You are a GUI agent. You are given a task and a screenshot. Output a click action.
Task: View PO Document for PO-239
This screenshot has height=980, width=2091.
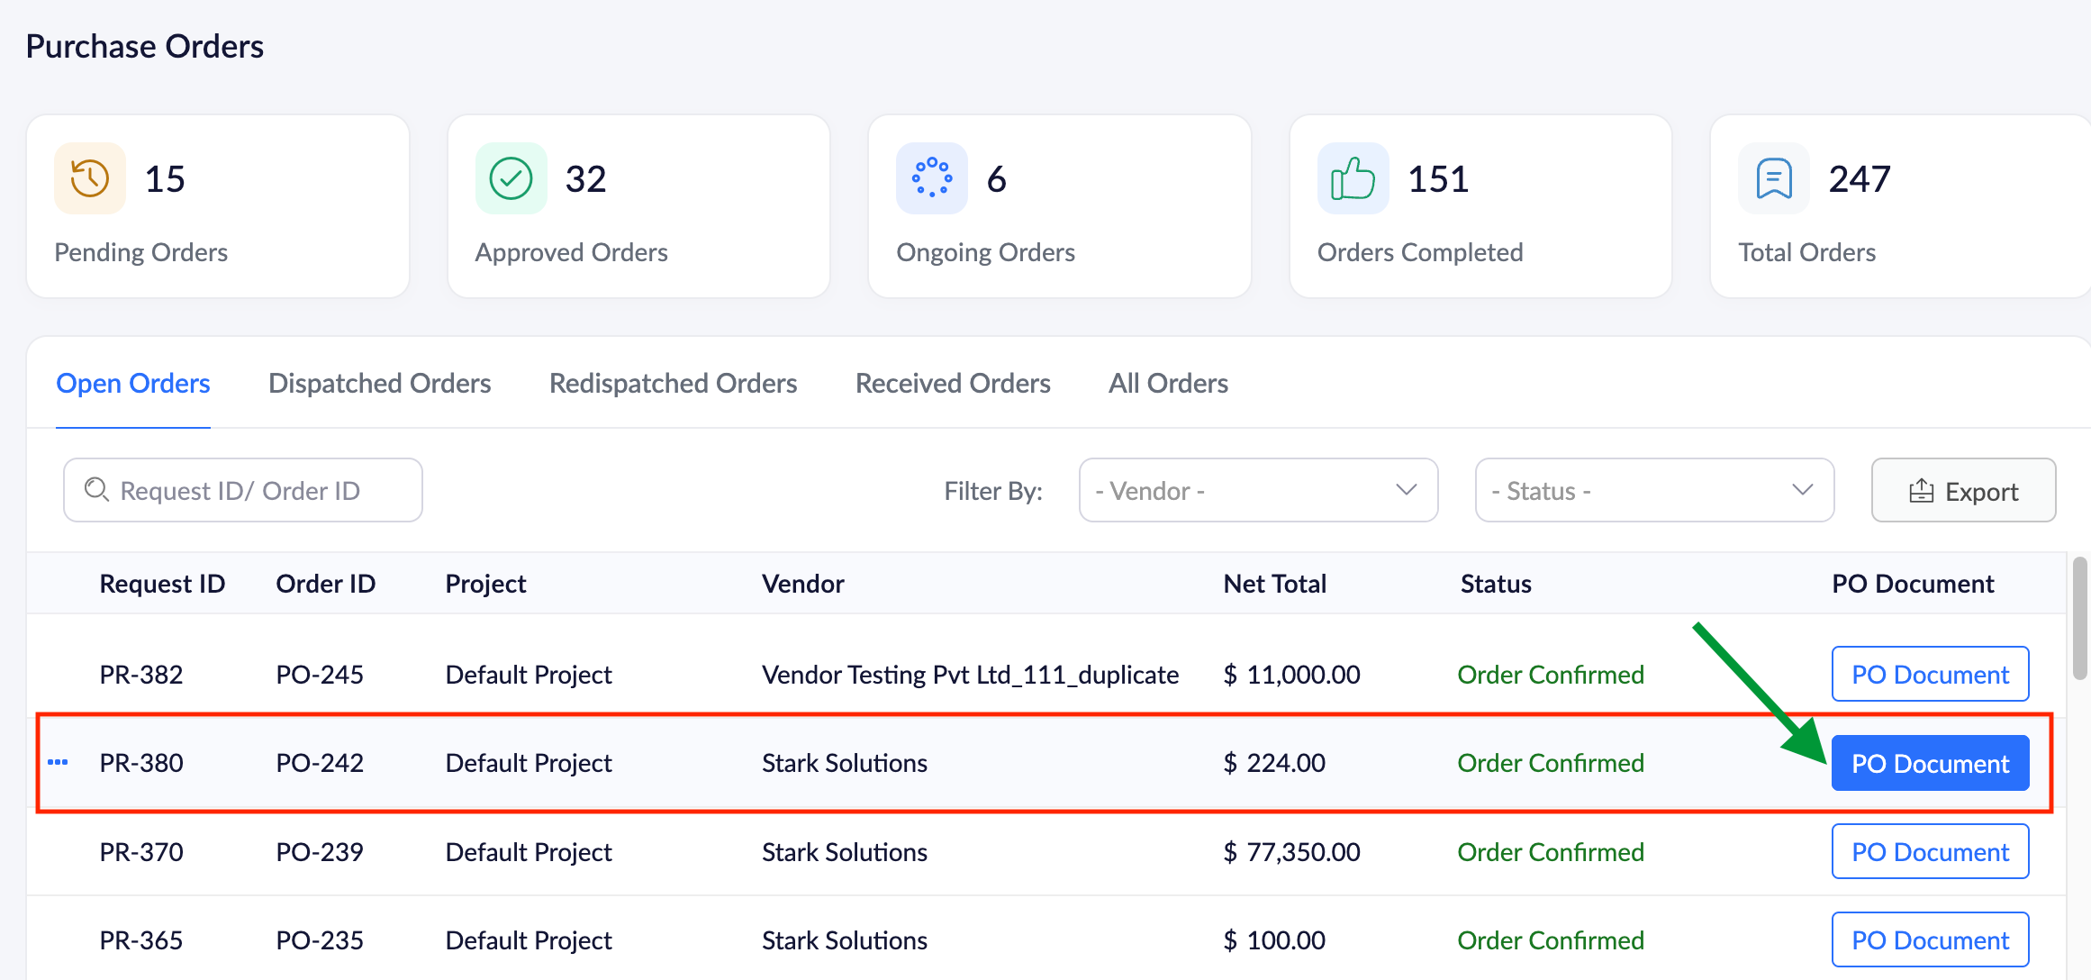pyautogui.click(x=1930, y=852)
